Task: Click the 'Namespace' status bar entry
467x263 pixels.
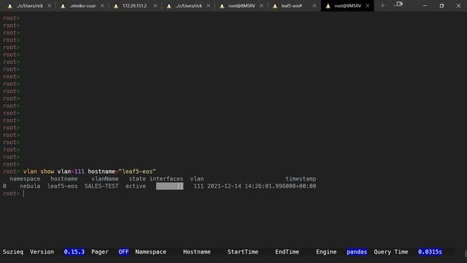Action: pyautogui.click(x=151, y=252)
